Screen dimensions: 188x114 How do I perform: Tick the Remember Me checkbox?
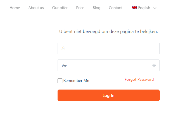click(60, 81)
